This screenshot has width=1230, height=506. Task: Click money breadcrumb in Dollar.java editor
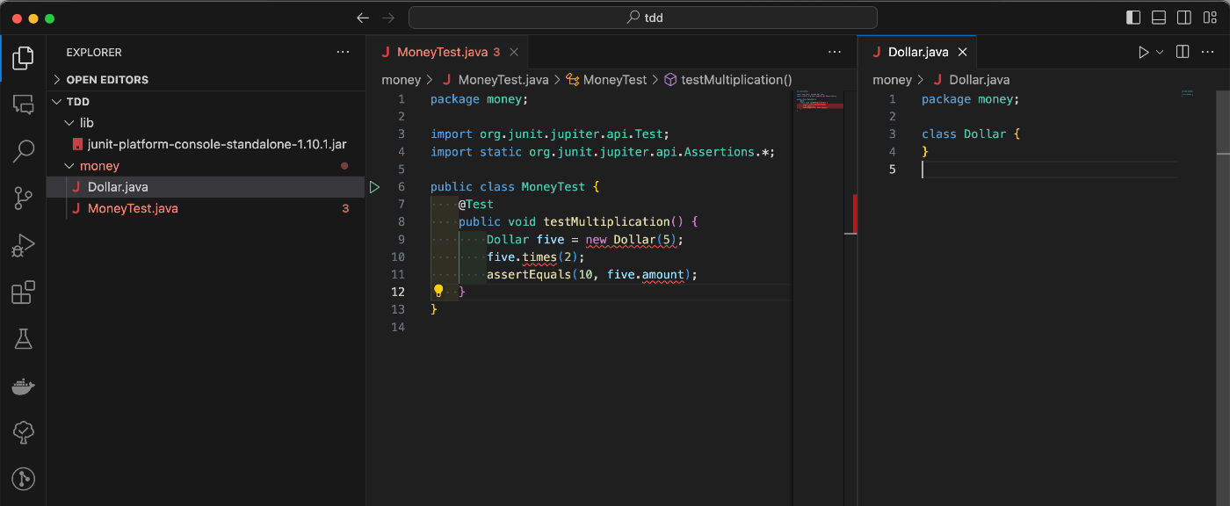point(893,80)
